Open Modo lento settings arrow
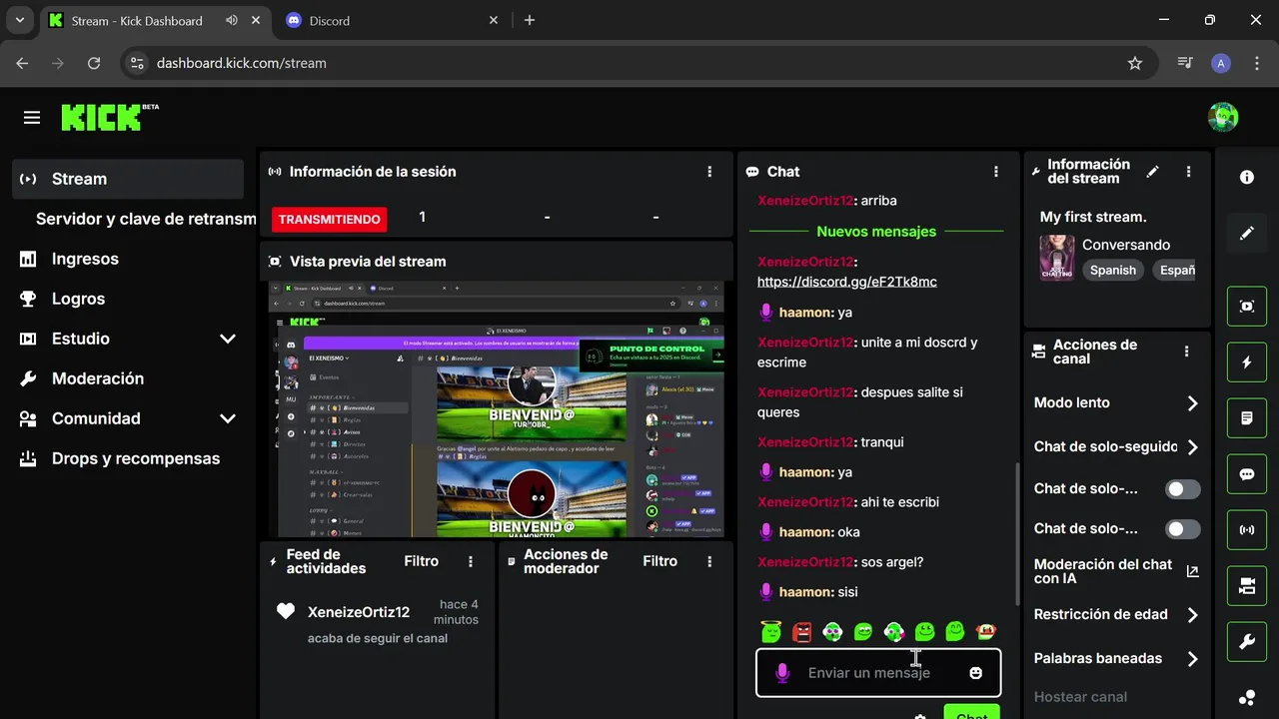This screenshot has width=1279, height=719. [1192, 403]
